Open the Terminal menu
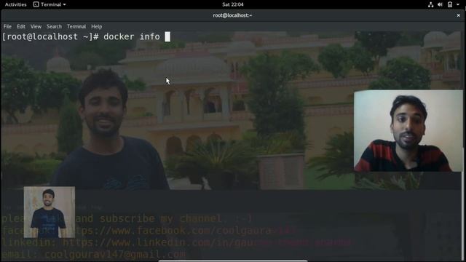The image size is (466, 262). tap(76, 26)
